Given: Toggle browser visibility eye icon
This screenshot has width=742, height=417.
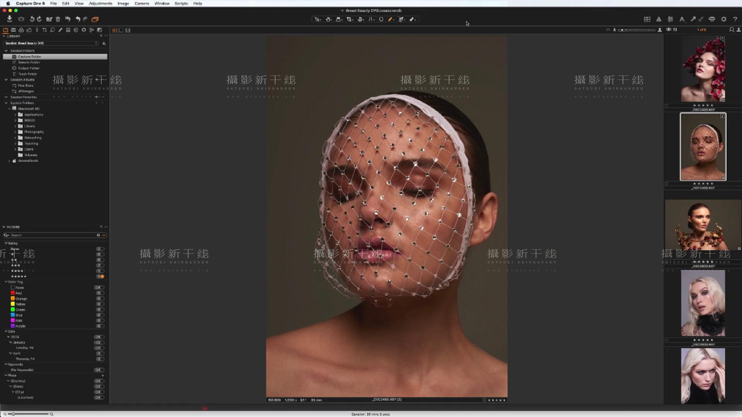Looking at the screenshot, I should click(669, 30).
